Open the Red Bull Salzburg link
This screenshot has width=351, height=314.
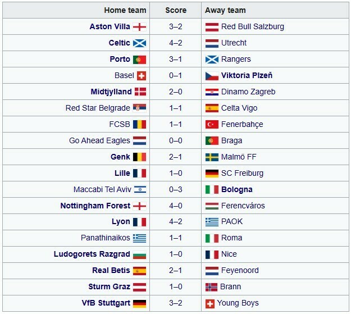pyautogui.click(x=253, y=27)
